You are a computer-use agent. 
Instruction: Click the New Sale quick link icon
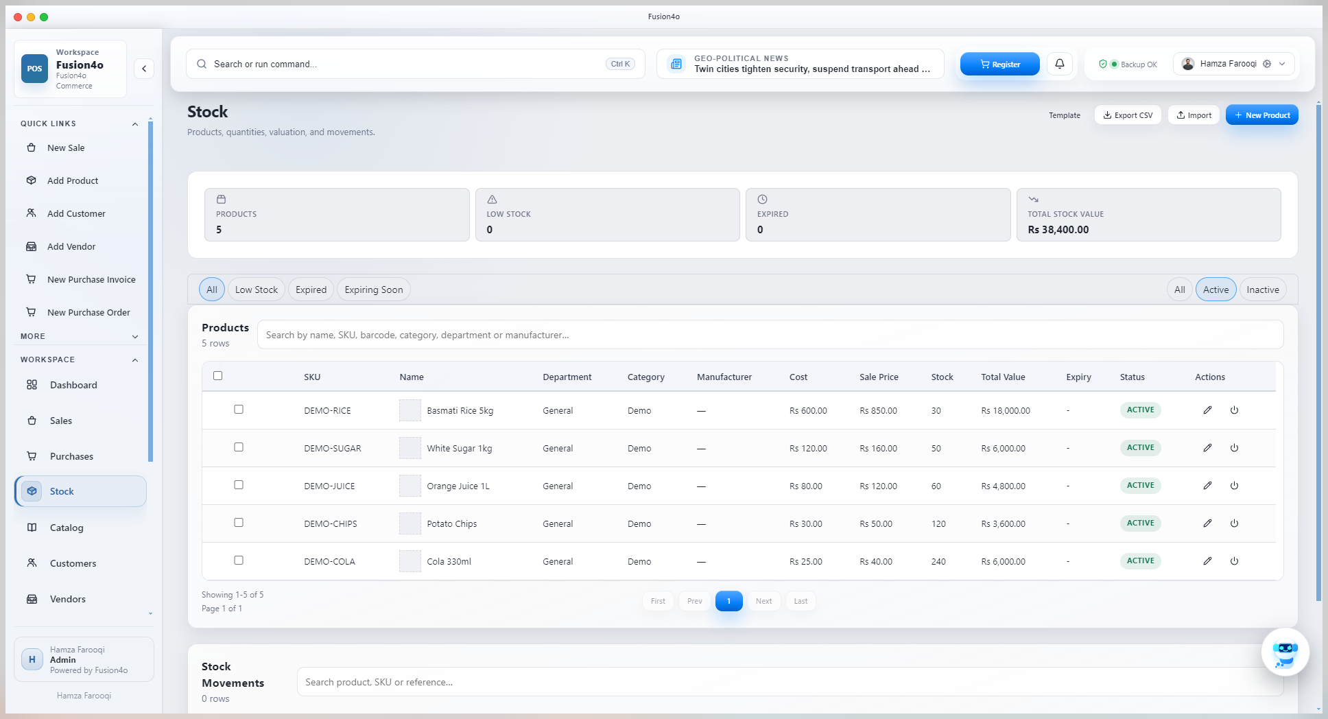(32, 148)
